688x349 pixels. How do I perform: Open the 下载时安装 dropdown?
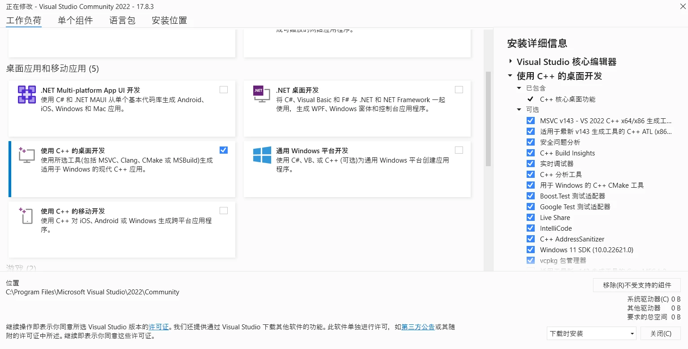tap(592, 333)
